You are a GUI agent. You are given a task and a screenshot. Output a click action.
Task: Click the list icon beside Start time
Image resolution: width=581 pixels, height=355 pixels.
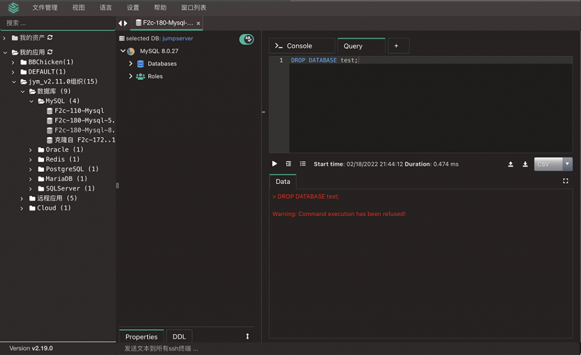click(x=303, y=164)
